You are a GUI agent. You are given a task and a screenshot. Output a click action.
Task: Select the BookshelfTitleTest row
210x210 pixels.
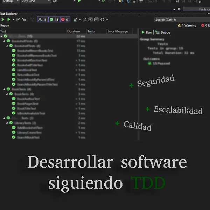coord(30,65)
